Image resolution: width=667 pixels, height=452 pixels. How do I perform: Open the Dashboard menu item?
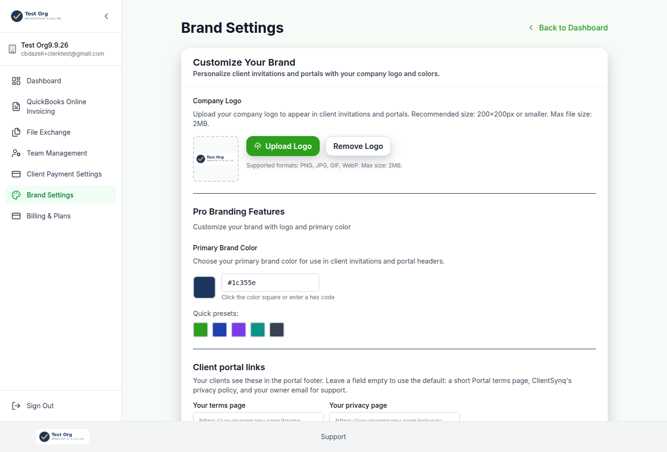(x=61, y=81)
